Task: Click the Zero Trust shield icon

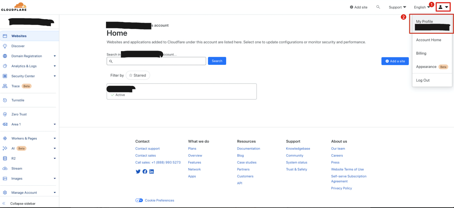Action: (5, 114)
